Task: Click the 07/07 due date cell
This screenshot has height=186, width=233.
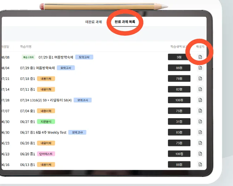Action: (5, 111)
